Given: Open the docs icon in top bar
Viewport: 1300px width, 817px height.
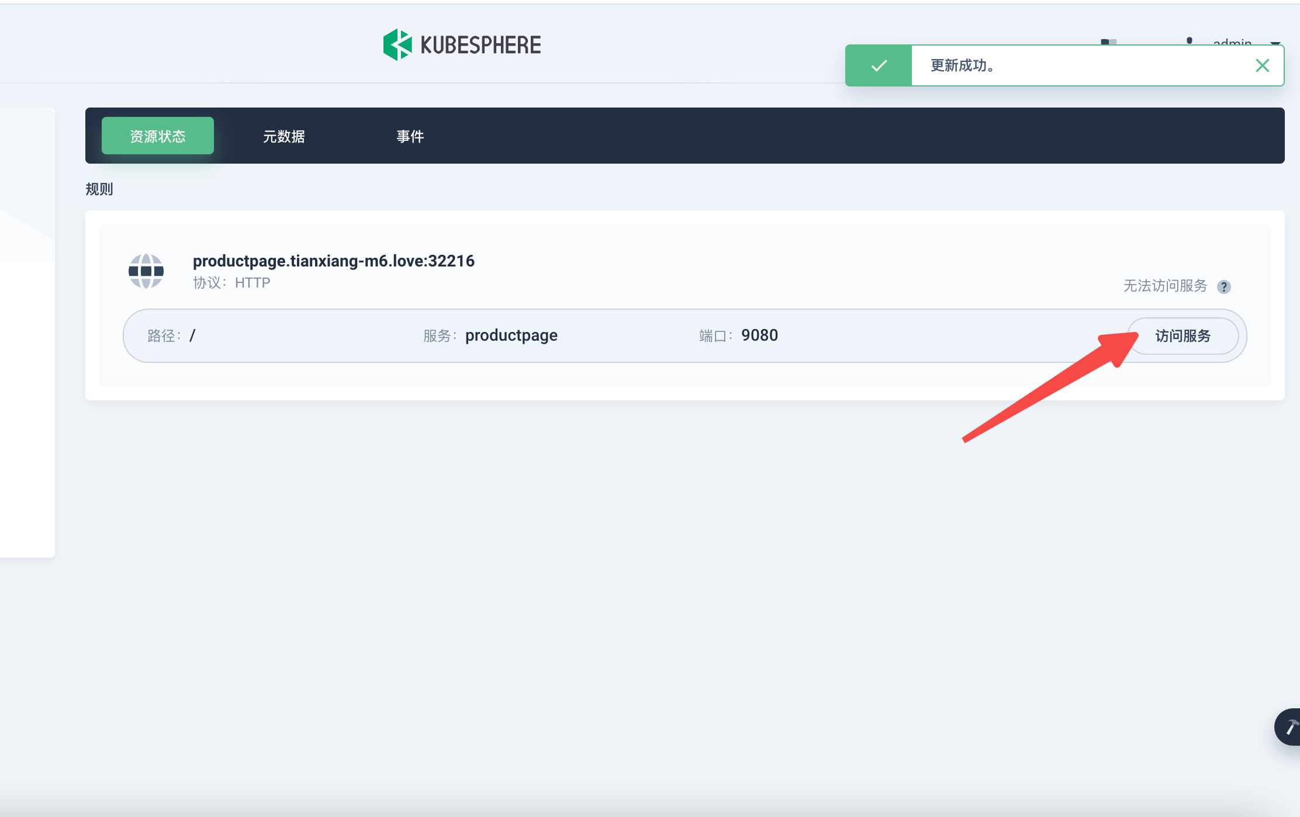Looking at the screenshot, I should point(1108,41).
